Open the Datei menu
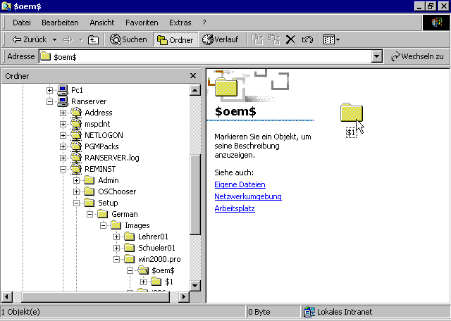This screenshot has height=321, width=451. (x=22, y=23)
